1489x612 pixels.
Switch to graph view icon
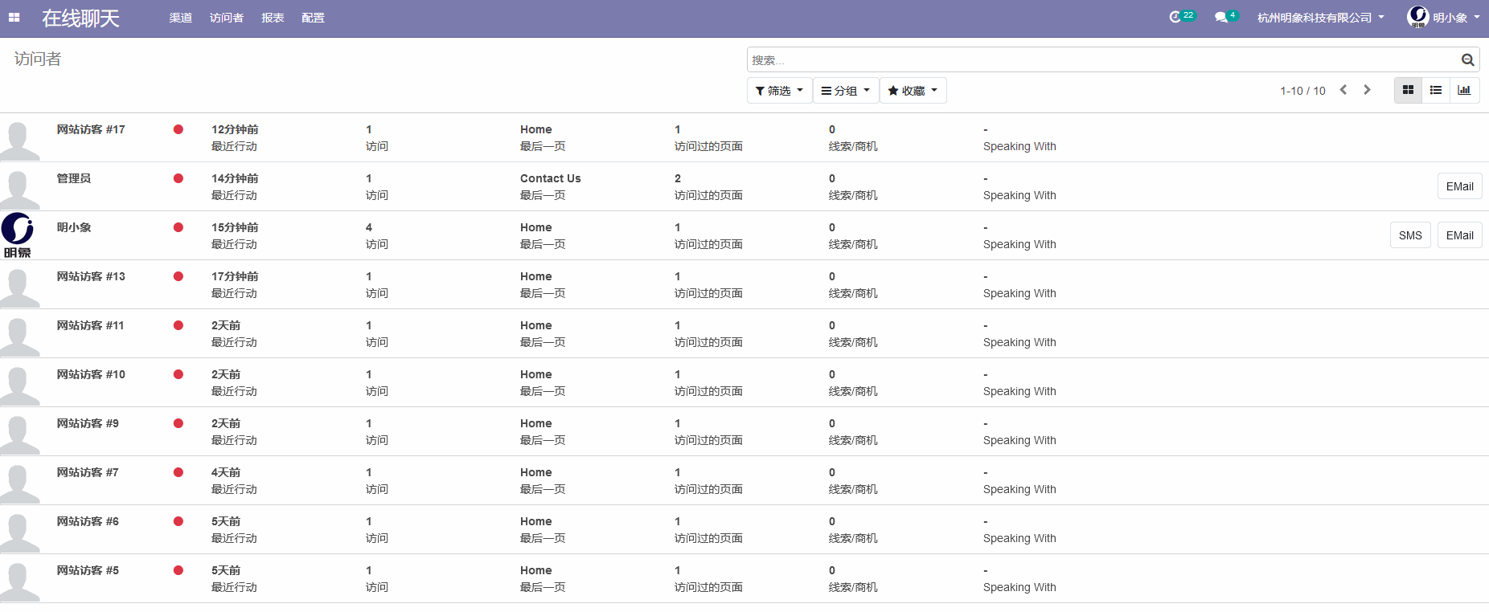pyautogui.click(x=1464, y=90)
